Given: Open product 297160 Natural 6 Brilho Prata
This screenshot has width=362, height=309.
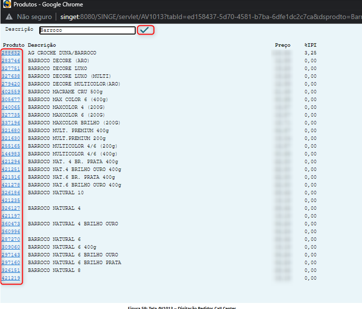Looking at the screenshot, I should click(x=11, y=263).
